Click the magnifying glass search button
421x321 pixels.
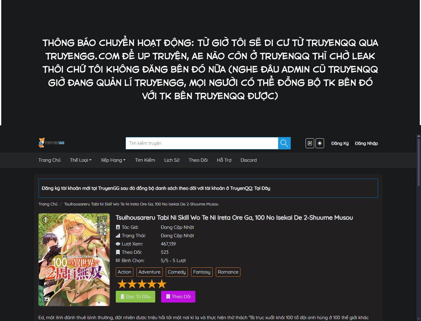click(284, 143)
